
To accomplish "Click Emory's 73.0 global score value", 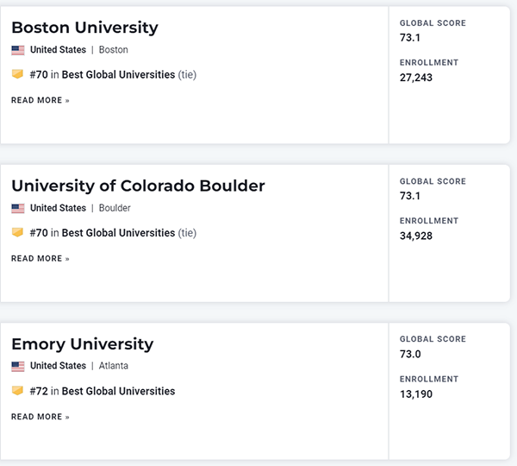I will 410,355.
